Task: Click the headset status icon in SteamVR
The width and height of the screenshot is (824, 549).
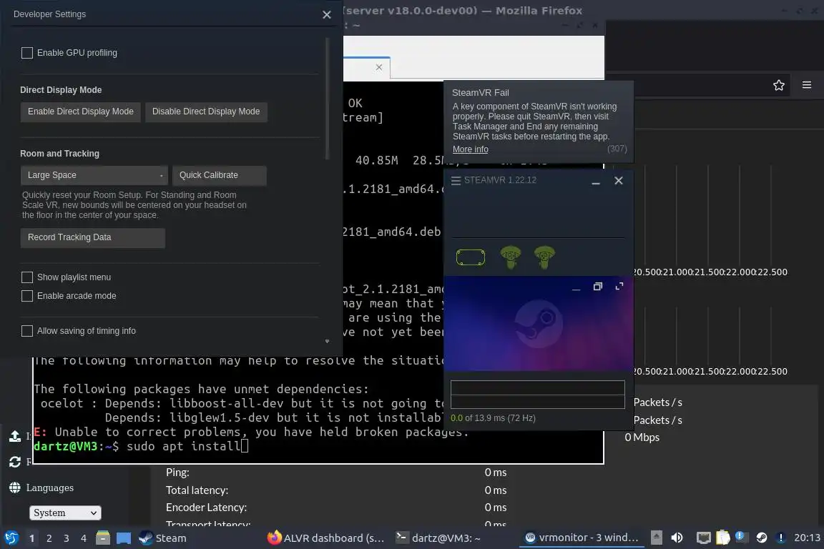Action: pyautogui.click(x=471, y=257)
